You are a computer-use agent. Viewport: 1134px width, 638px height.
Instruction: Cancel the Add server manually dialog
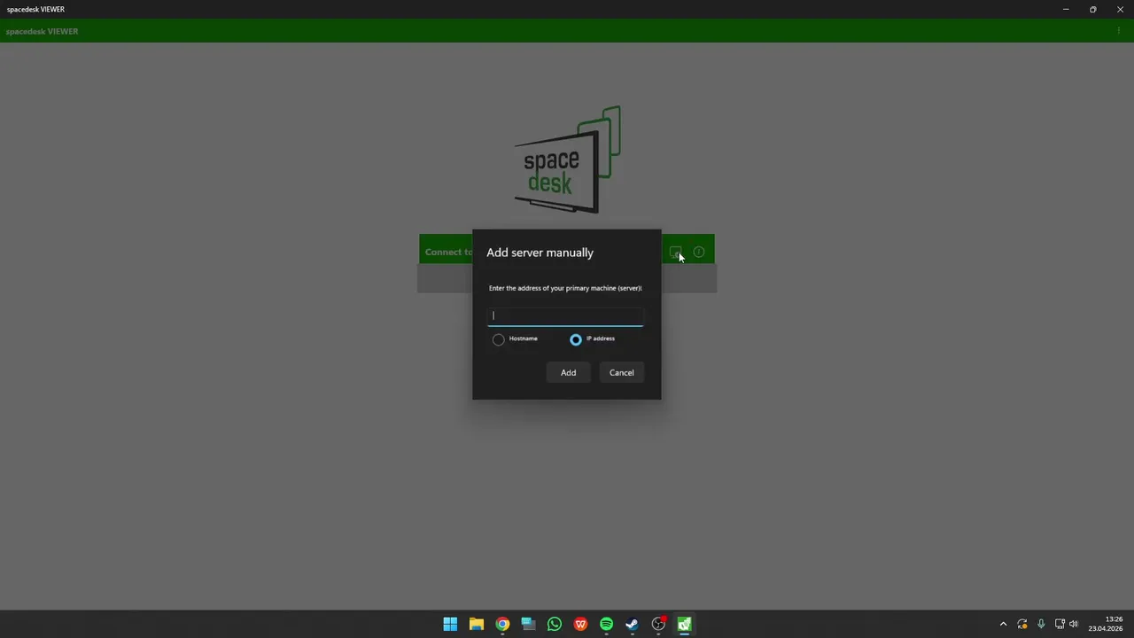[x=621, y=372]
